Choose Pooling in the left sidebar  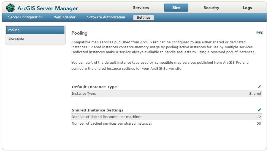(x=35, y=30)
